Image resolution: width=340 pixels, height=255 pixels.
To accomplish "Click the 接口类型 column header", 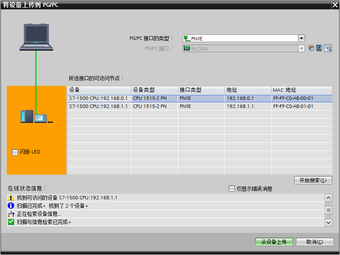I will [x=201, y=90].
